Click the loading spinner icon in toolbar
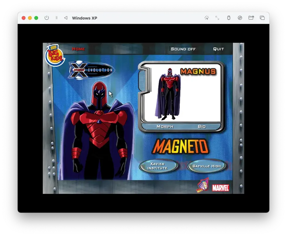287x236 pixels. (x=207, y=18)
